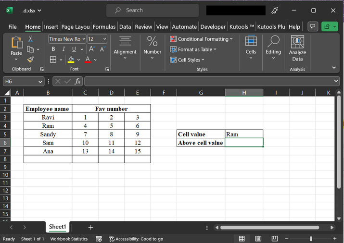344x243 pixels.
Task: Click Accessibility: Good to go status
Action: click(x=136, y=239)
